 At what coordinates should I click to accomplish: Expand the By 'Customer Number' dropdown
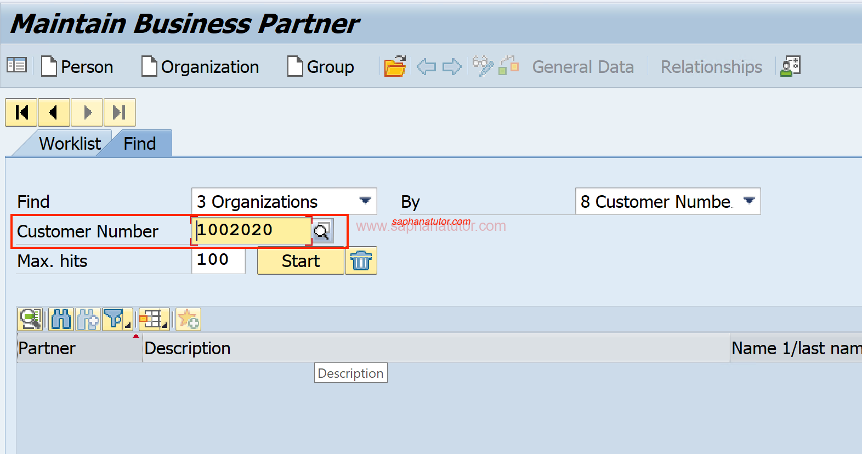point(749,201)
